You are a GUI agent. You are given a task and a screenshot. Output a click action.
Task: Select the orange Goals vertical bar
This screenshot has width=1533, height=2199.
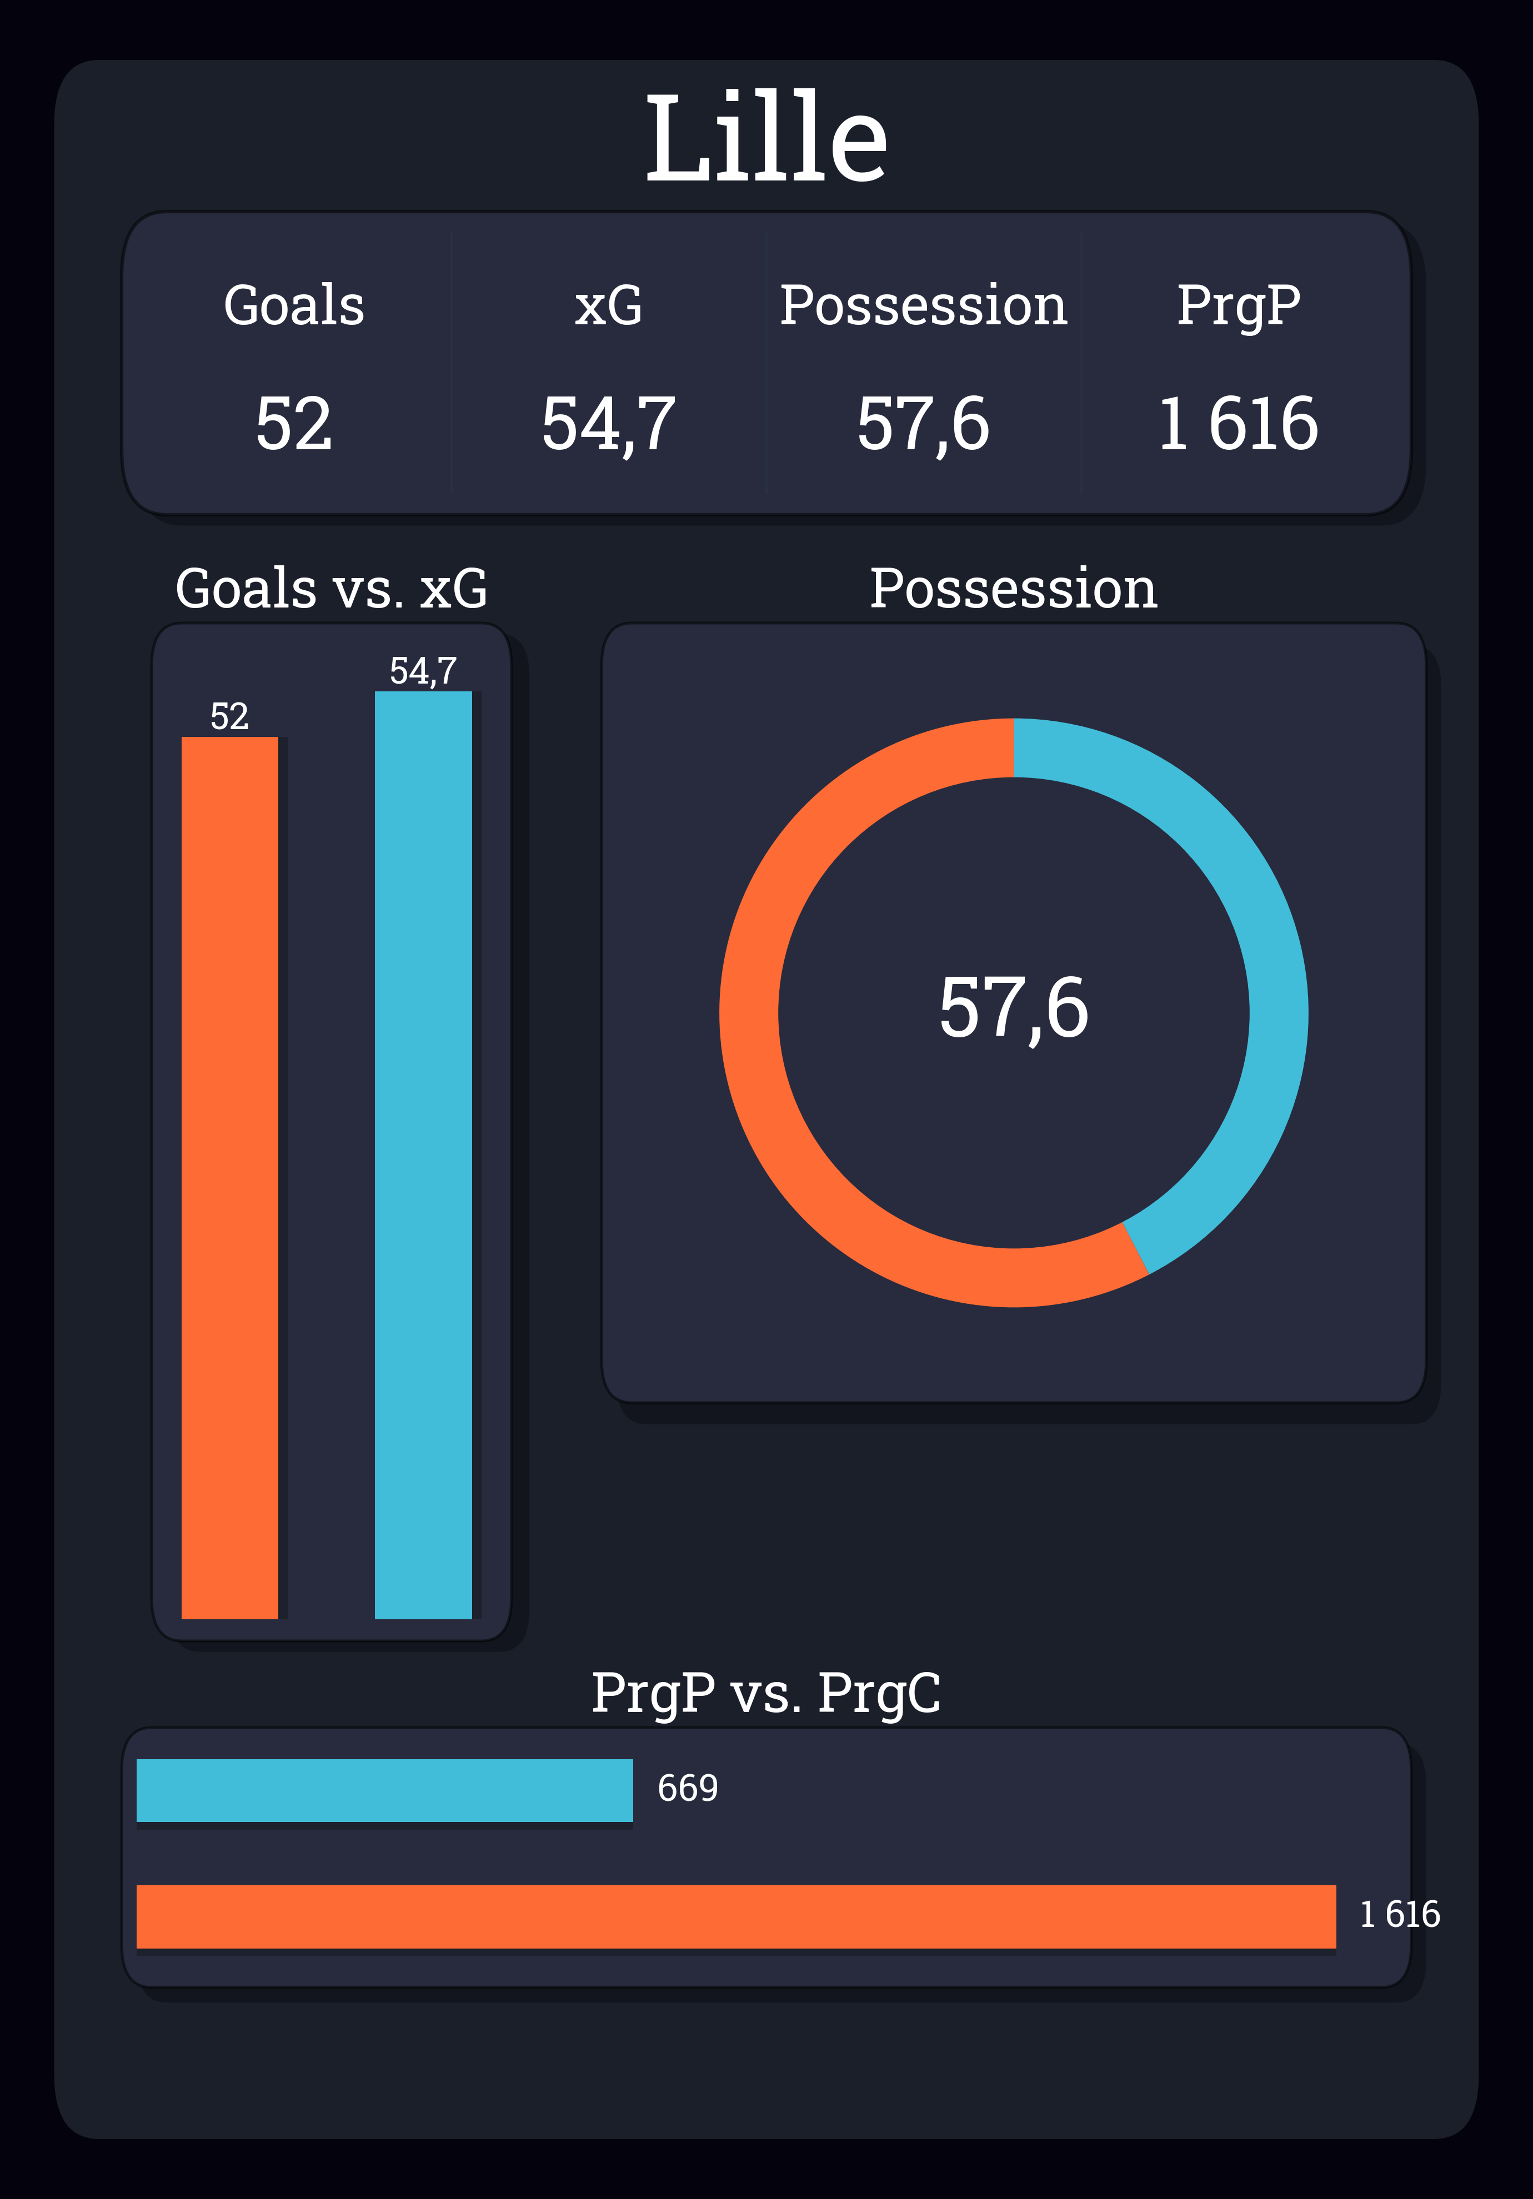coord(230,1177)
